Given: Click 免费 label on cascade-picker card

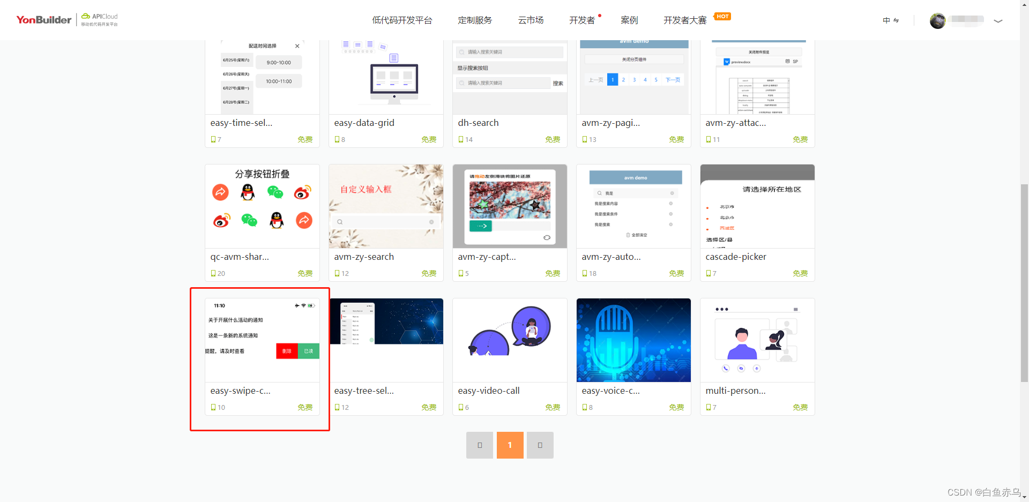Looking at the screenshot, I should 800,273.
